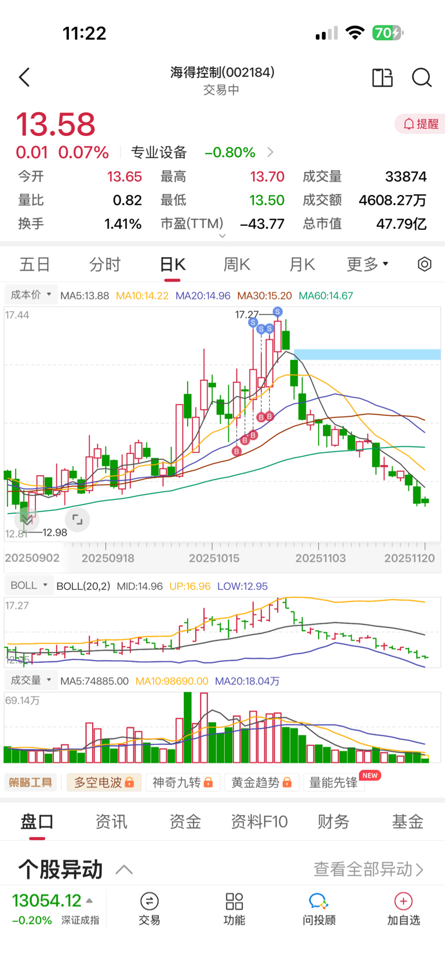Tap the 深证成指 index label
Image resolution: width=445 pixels, height=969 pixels.
point(81,920)
